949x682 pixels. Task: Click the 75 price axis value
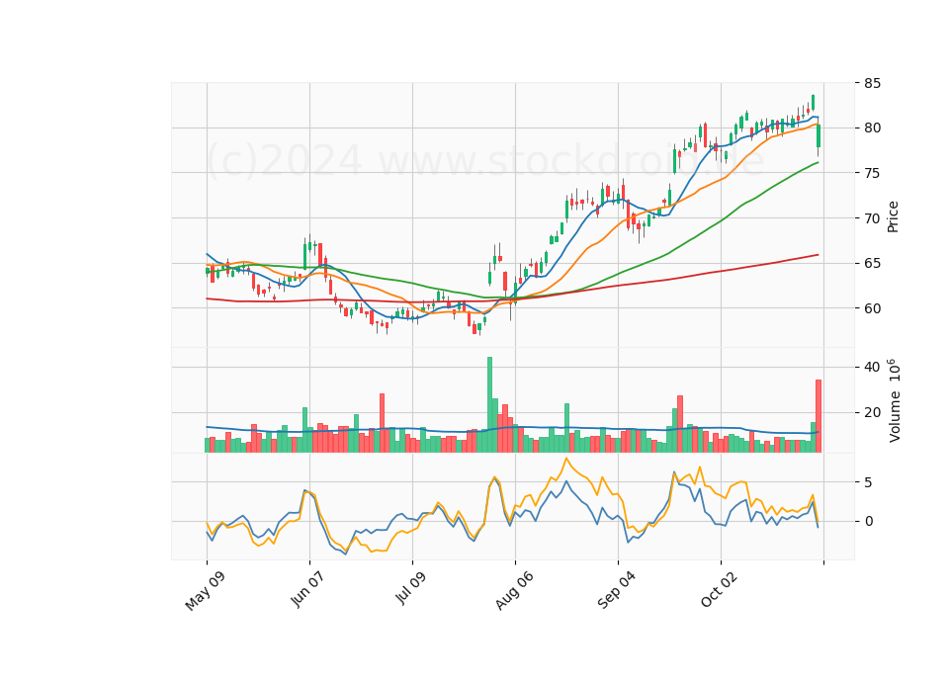pyautogui.click(x=872, y=173)
